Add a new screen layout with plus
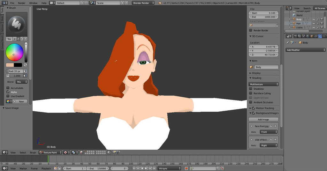Screen dimensions: 327x171 (x=82, y=3)
